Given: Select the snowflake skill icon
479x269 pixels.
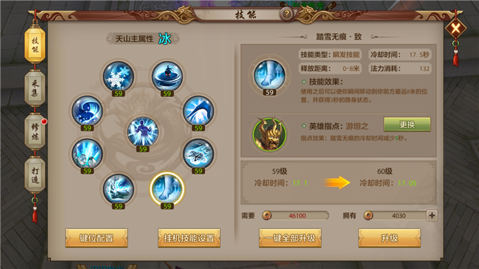Looking at the screenshot, I should tap(118, 76).
